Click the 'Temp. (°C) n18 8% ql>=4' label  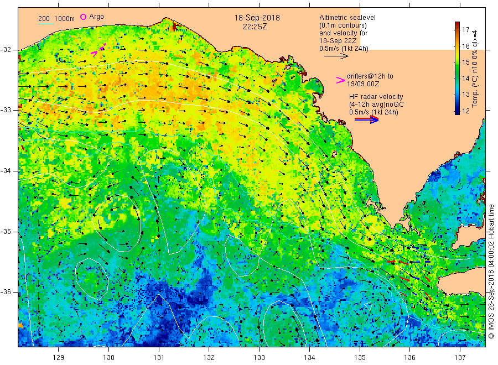475,69
